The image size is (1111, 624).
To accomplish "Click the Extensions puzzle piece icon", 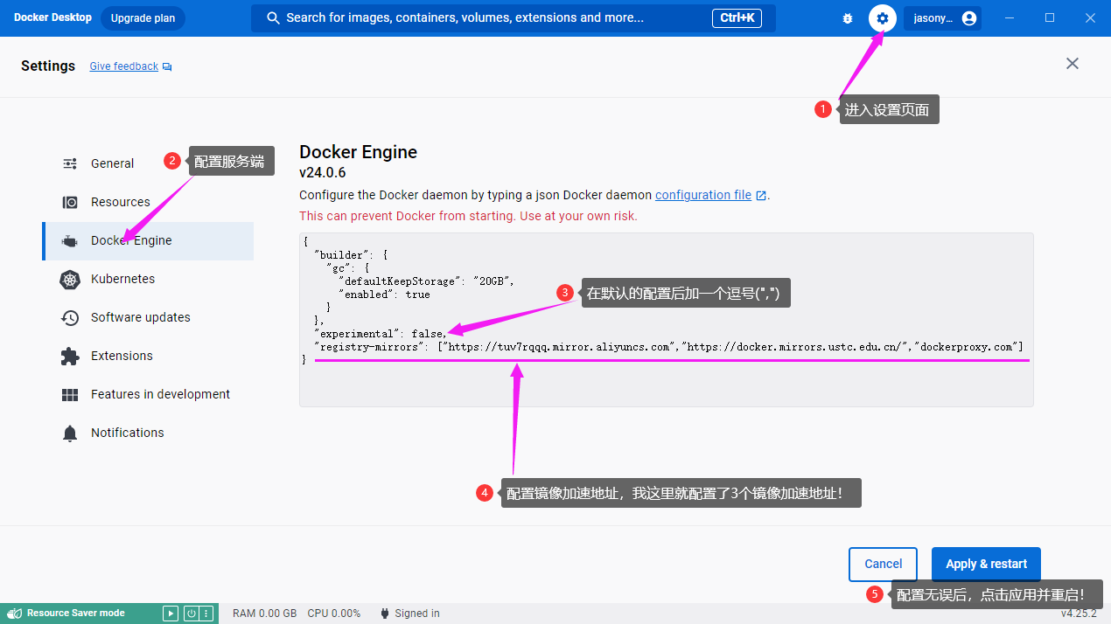I will click(x=70, y=357).
